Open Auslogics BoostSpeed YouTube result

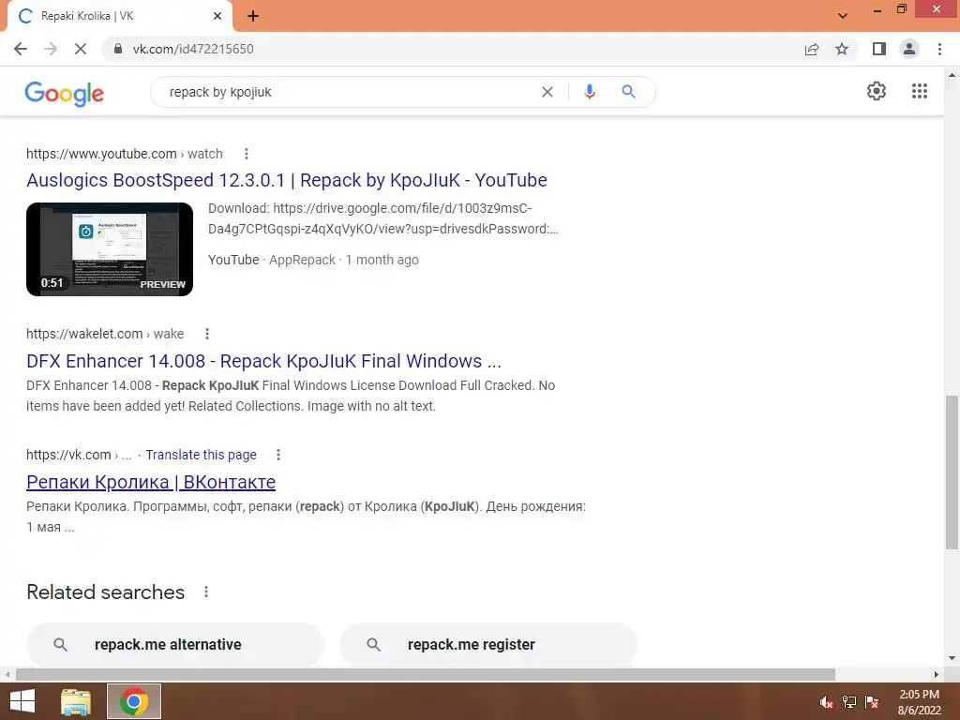(287, 180)
